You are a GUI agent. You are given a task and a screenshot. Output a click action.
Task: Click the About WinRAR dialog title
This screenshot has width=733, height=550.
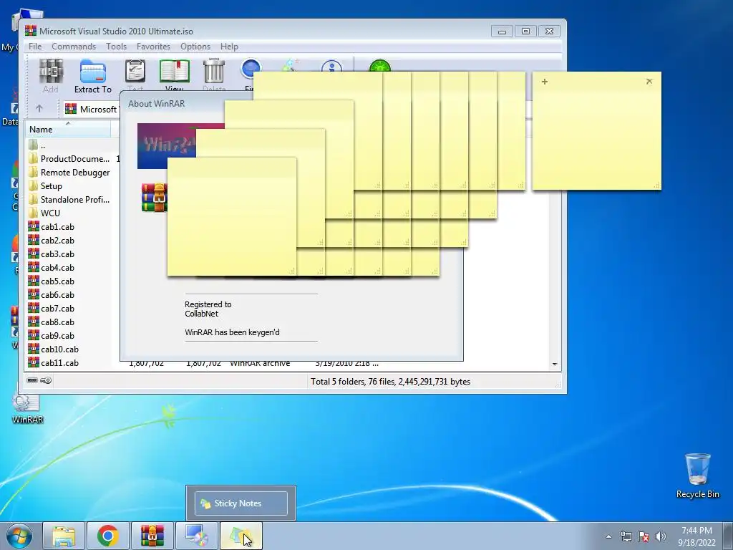click(157, 104)
